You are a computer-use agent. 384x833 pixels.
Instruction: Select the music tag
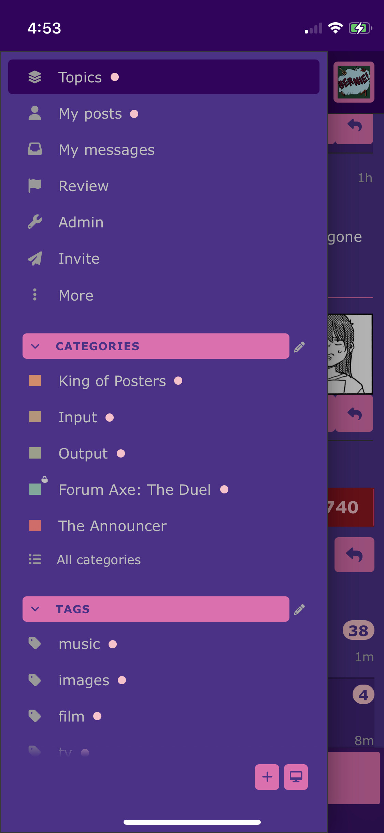coord(79,644)
